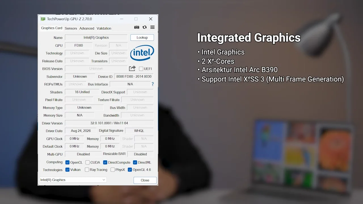Click the GPU Clock row Memory 0 MHz field
The width and height of the screenshot is (363, 204).
coord(110,139)
